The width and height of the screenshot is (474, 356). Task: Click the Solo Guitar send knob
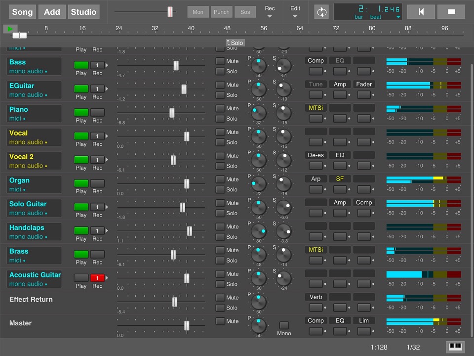[283, 207]
